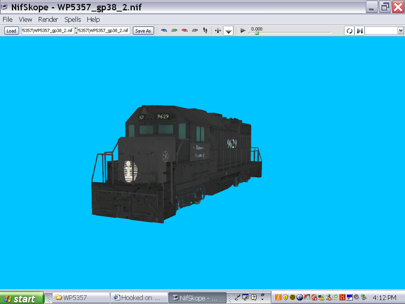Click the language bar help icon
Screen dimensions: 405x304
point(254,297)
